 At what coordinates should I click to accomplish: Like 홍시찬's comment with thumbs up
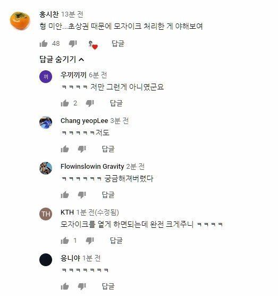[x=44, y=44]
